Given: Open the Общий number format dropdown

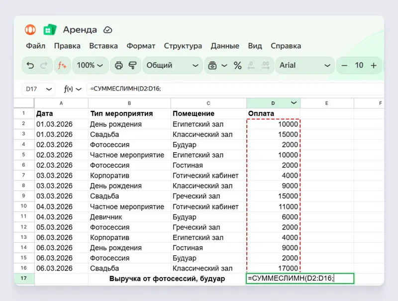Looking at the screenshot, I should point(173,66).
